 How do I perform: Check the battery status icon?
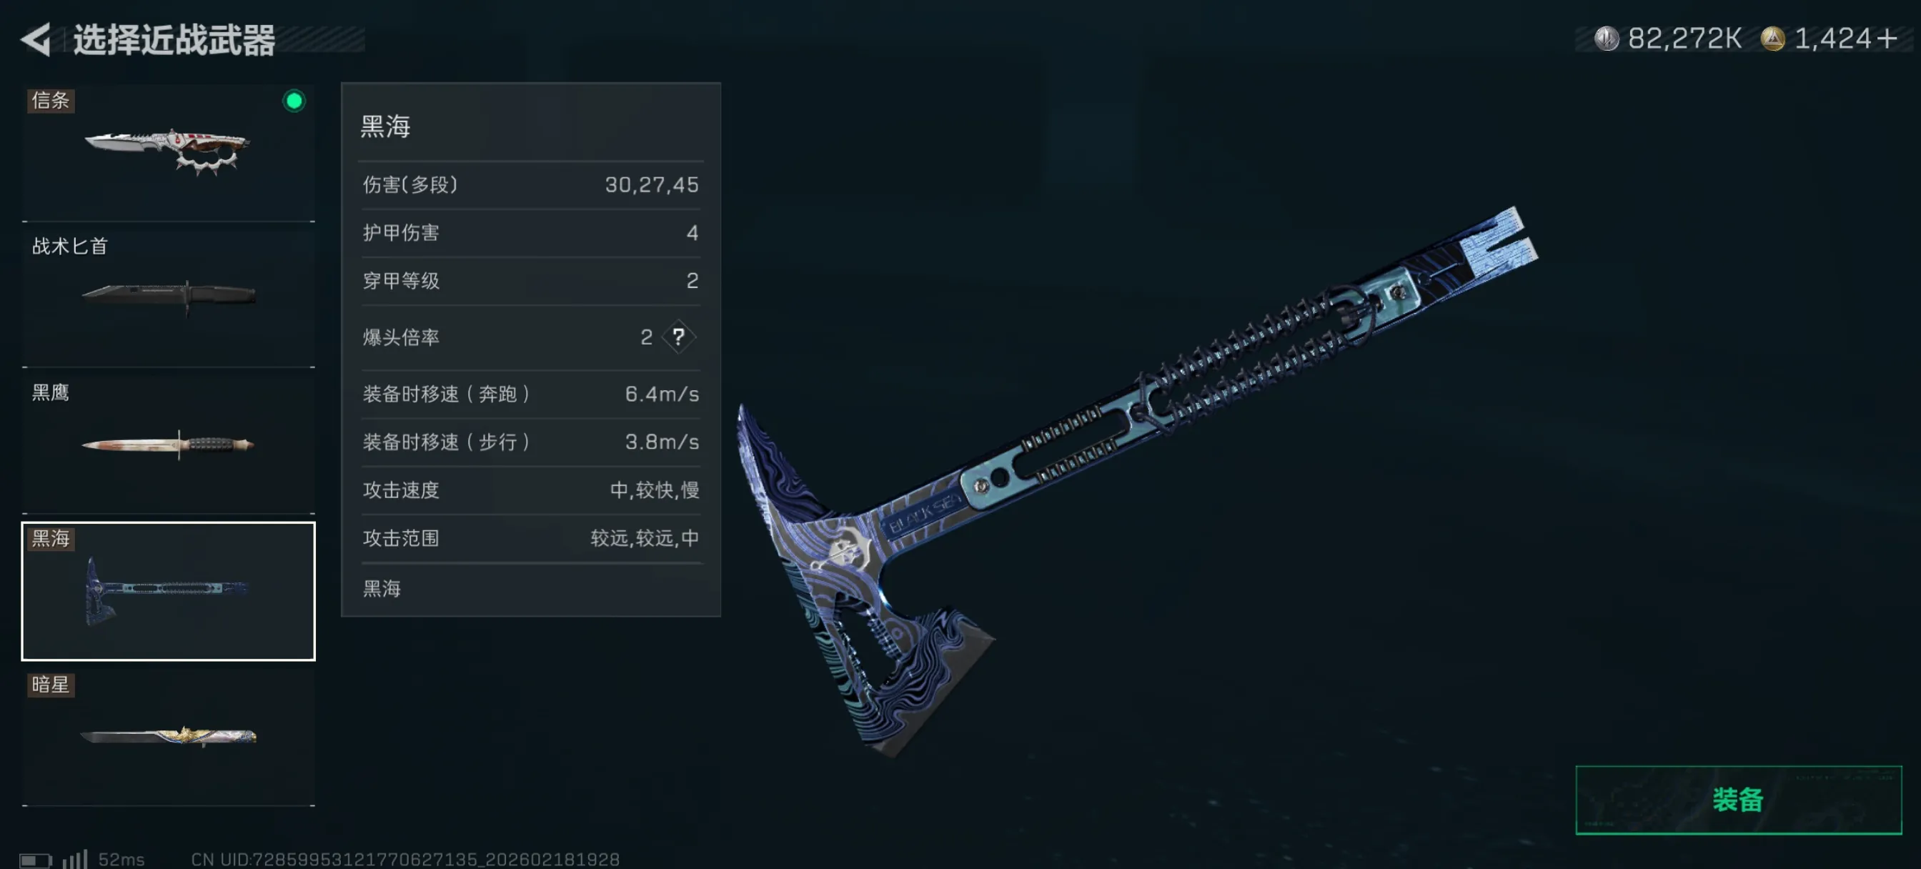35,860
